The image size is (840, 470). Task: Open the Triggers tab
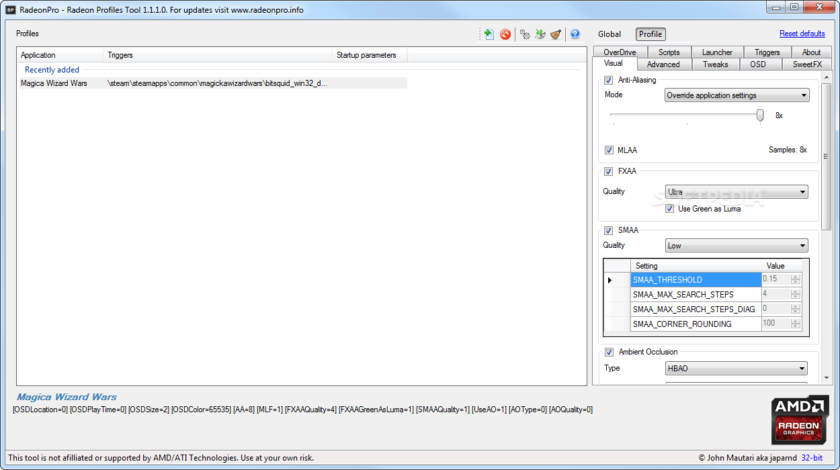click(x=767, y=52)
